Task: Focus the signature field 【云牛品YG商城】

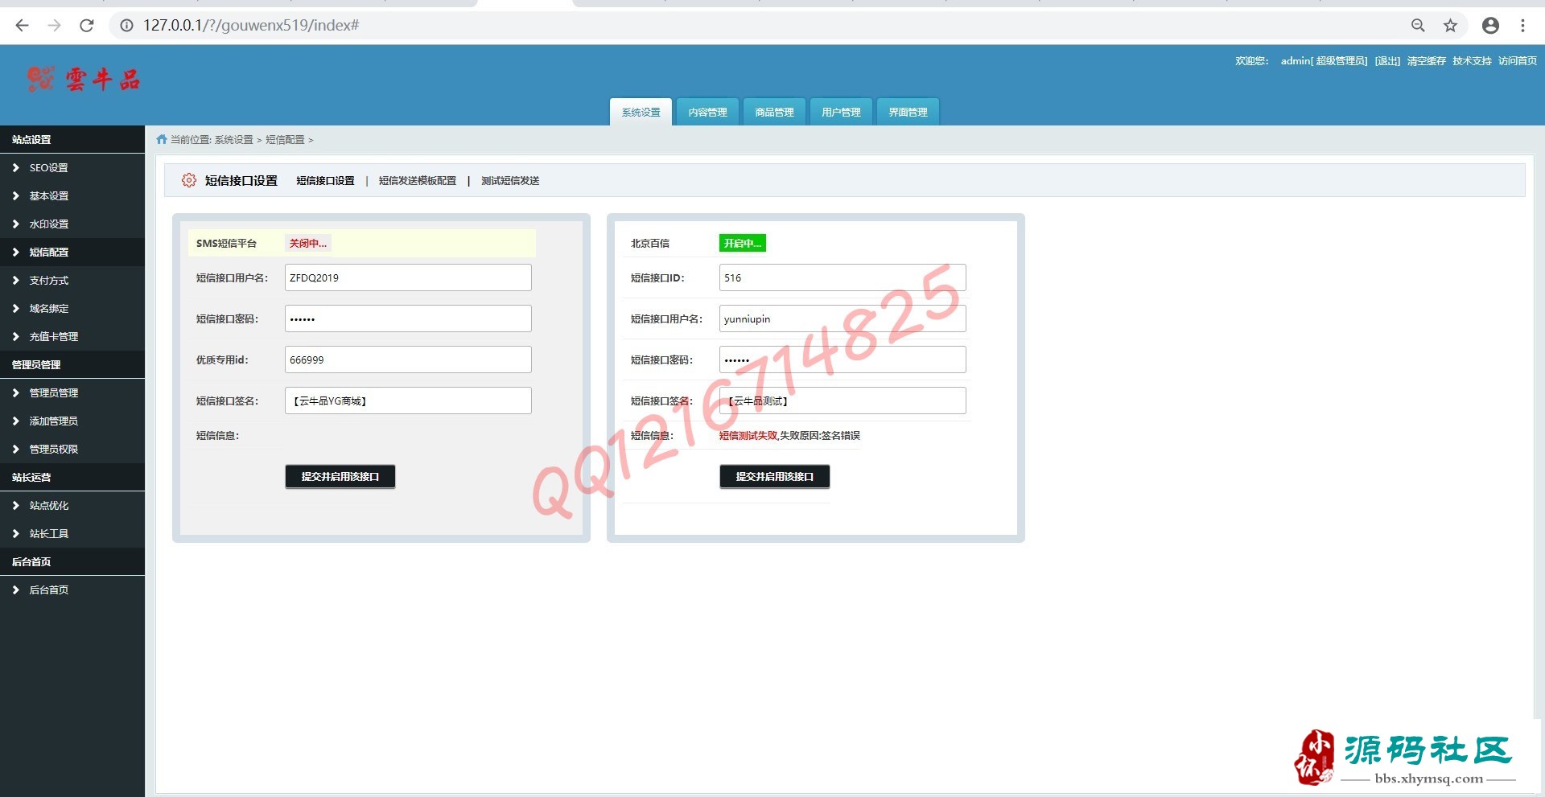Action: [408, 401]
